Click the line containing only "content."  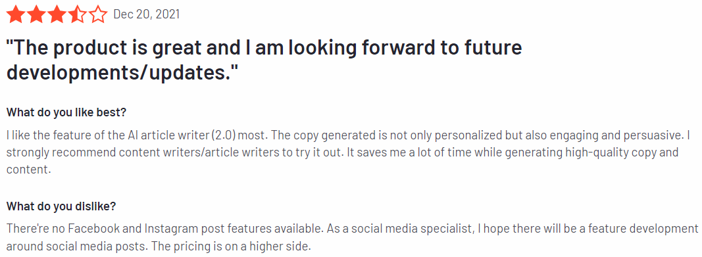[26, 170]
